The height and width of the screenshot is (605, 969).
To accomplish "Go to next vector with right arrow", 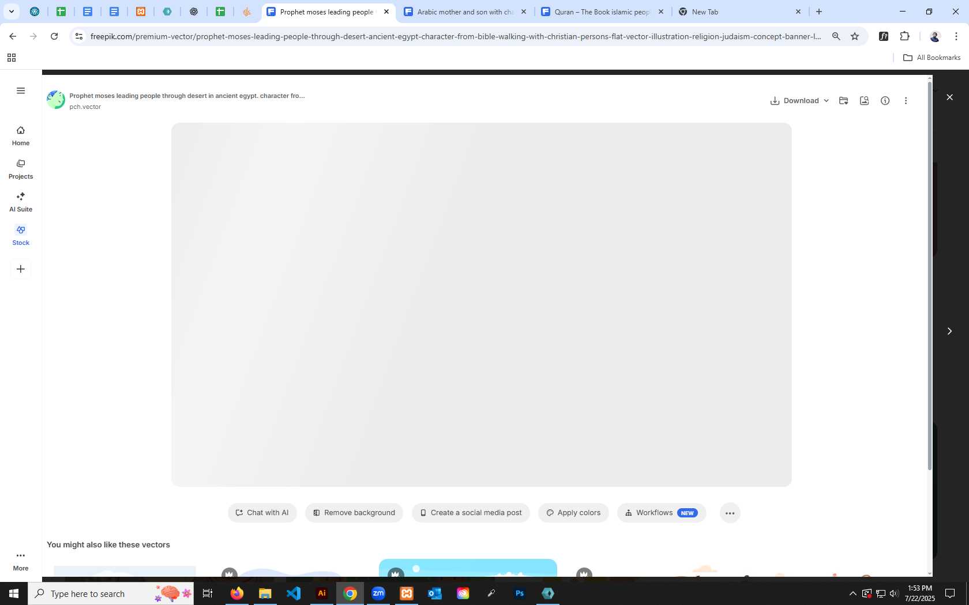I will pyautogui.click(x=949, y=331).
